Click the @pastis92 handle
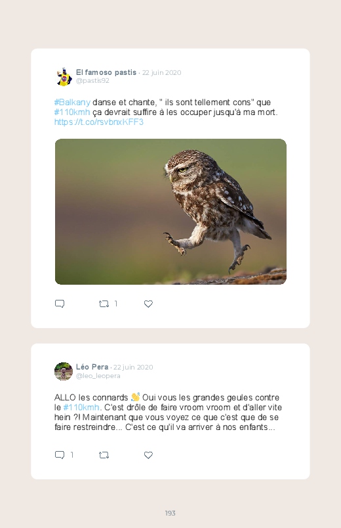Viewport: 341px width, 528px height. click(92, 81)
